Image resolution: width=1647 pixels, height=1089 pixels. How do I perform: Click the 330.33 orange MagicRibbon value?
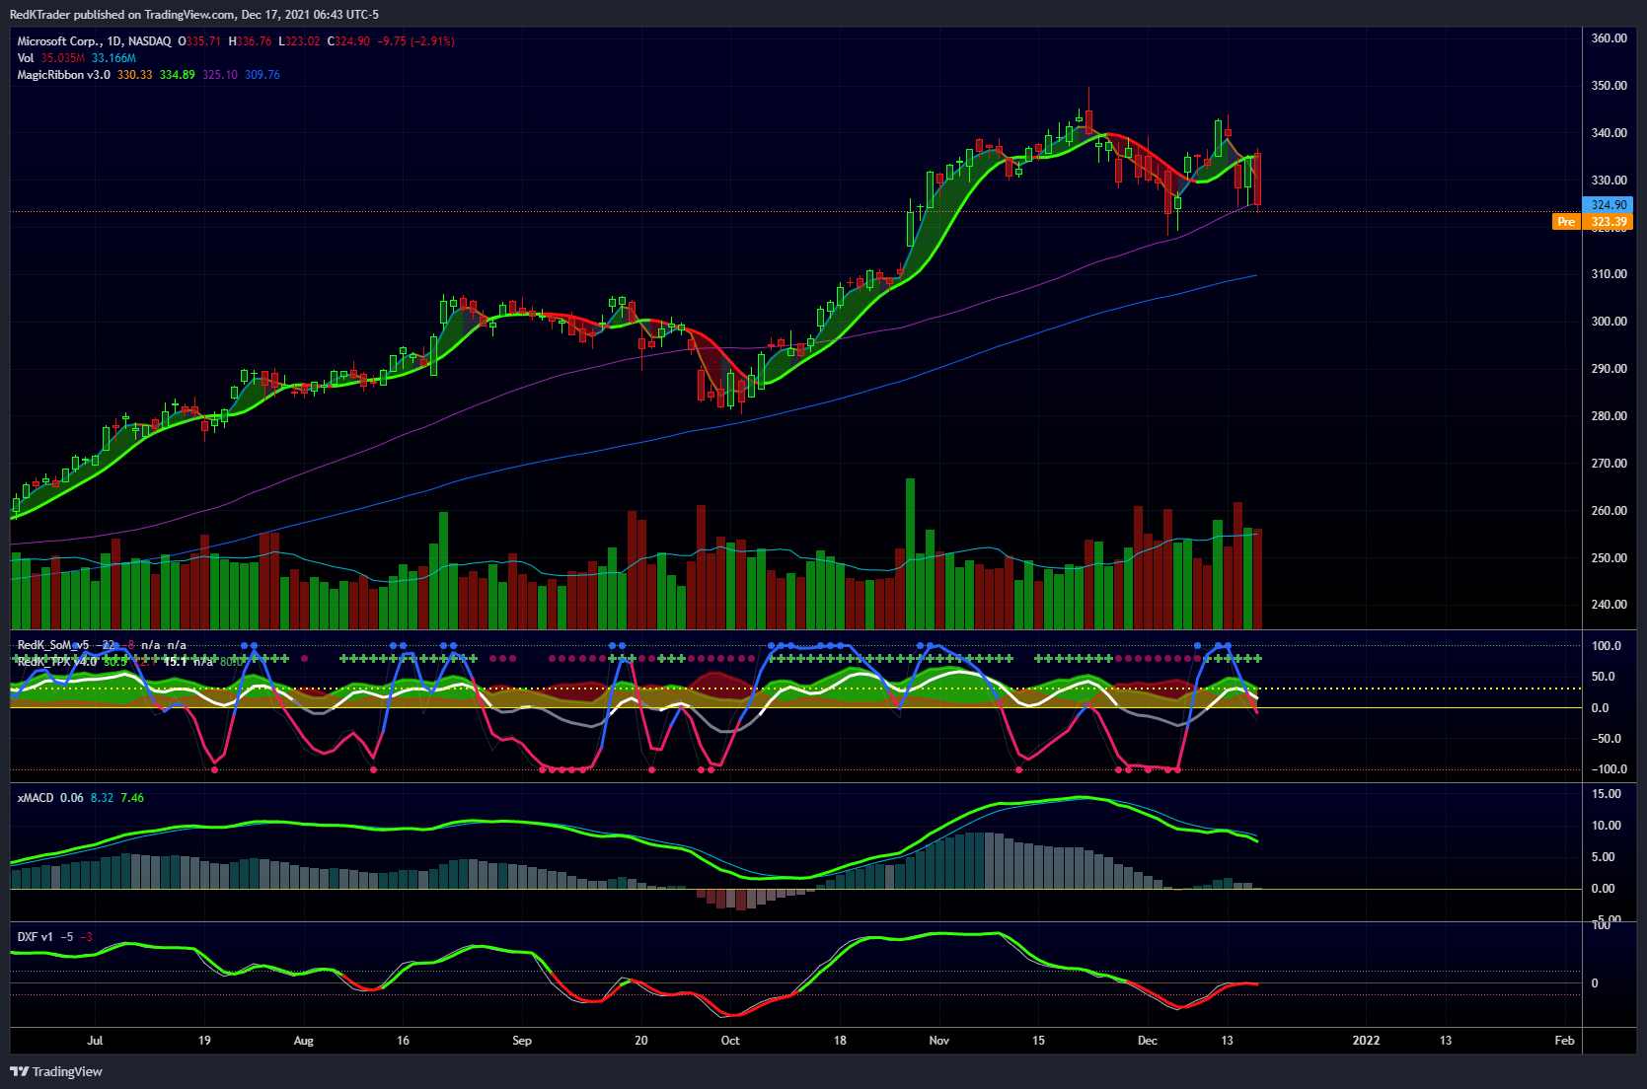[x=135, y=75]
